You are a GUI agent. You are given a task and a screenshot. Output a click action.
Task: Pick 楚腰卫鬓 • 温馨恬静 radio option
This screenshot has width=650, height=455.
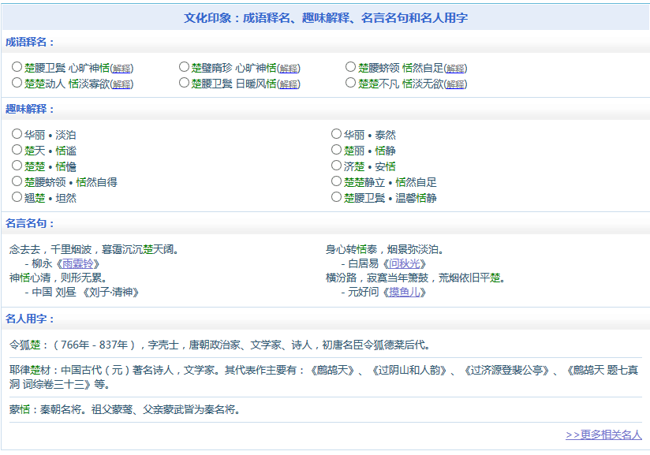336,197
